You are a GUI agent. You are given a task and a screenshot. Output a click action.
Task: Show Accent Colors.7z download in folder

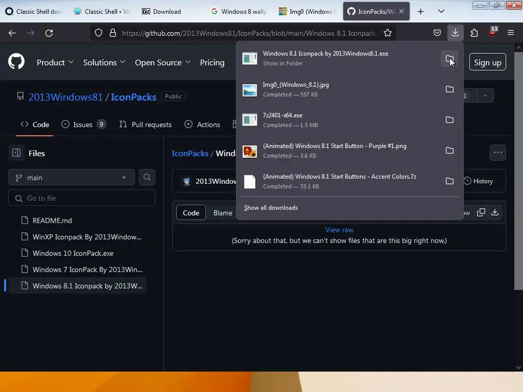pyautogui.click(x=449, y=181)
